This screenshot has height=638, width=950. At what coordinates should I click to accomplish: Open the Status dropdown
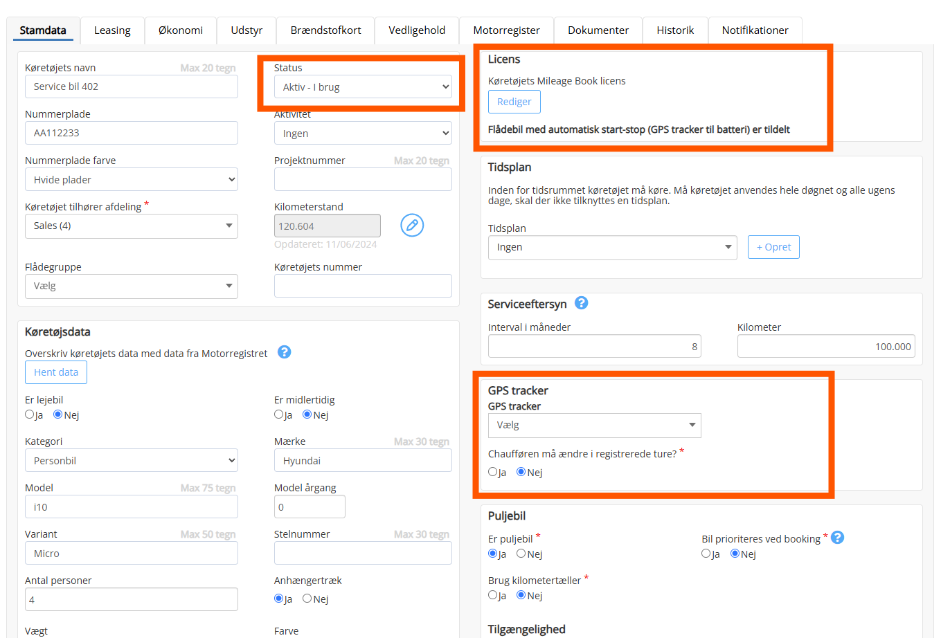click(363, 87)
